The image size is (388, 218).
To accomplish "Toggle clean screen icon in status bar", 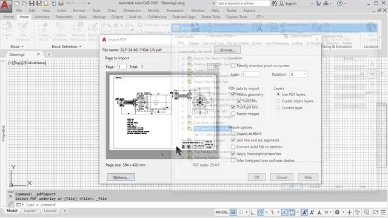I will pos(376,212).
